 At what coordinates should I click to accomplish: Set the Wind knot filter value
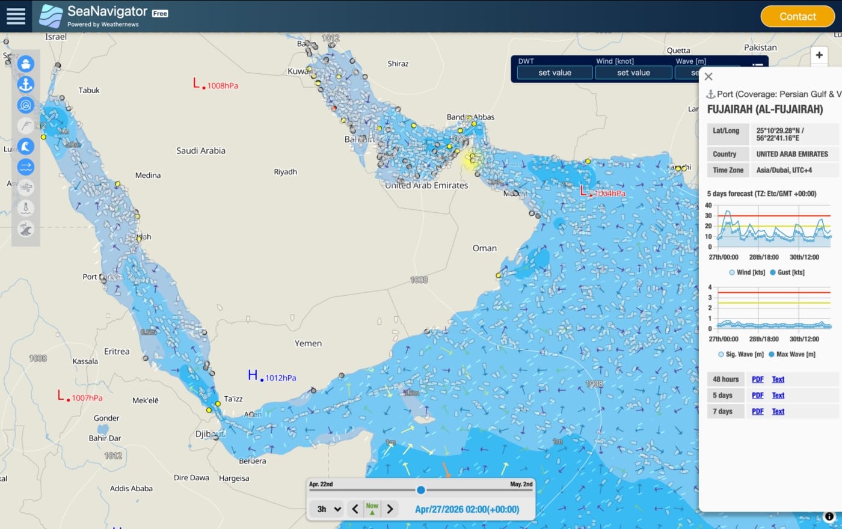[633, 73]
